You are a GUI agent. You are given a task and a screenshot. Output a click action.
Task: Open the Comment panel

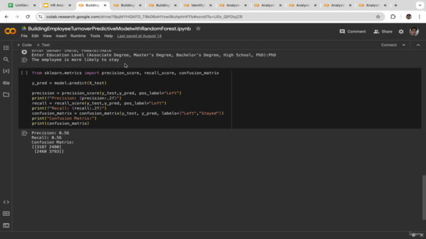pos(353,32)
